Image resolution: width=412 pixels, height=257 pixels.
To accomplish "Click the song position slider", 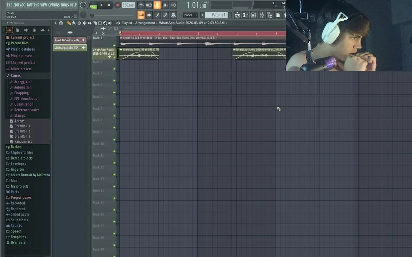I will [113, 15].
